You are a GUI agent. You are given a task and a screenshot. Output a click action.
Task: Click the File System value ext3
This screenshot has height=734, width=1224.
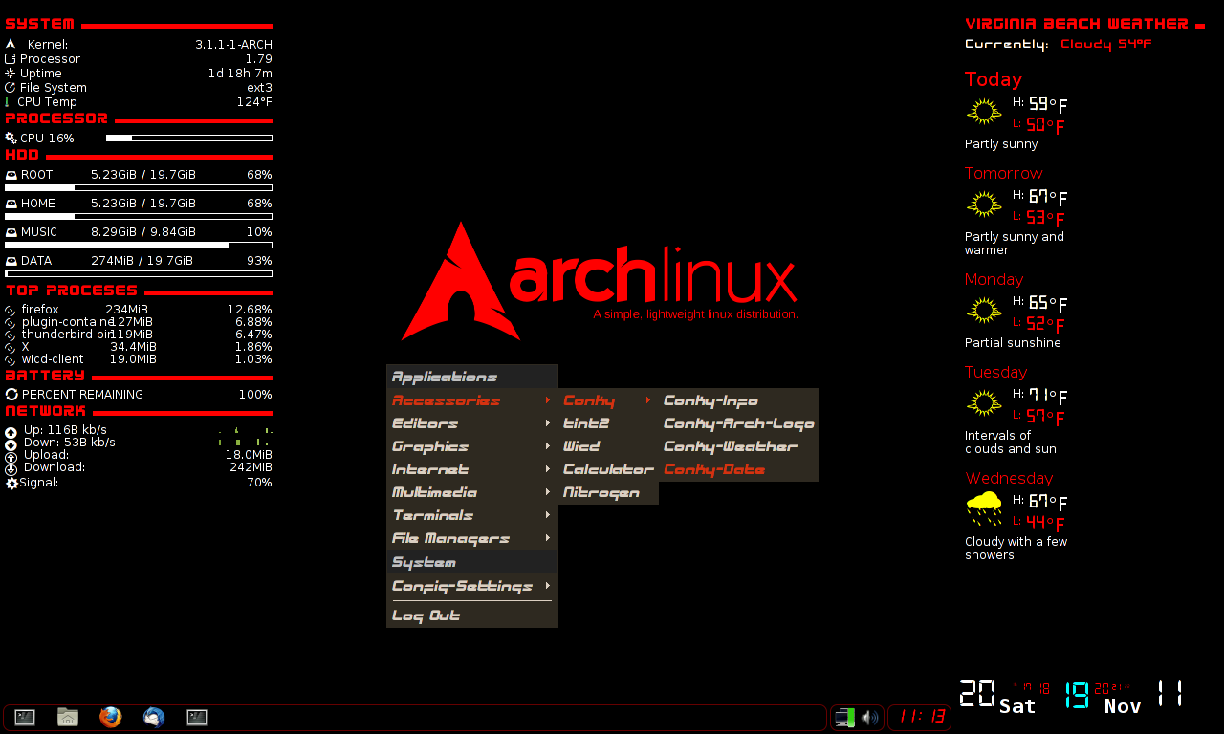coord(259,87)
